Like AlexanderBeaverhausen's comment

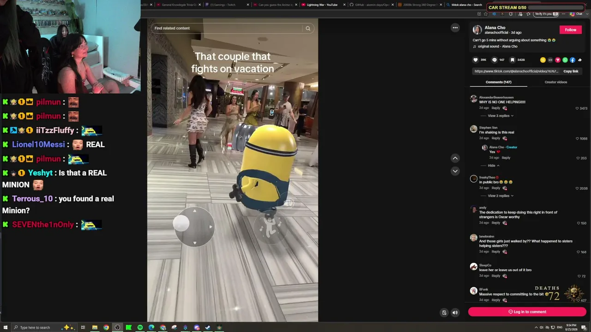577,108
